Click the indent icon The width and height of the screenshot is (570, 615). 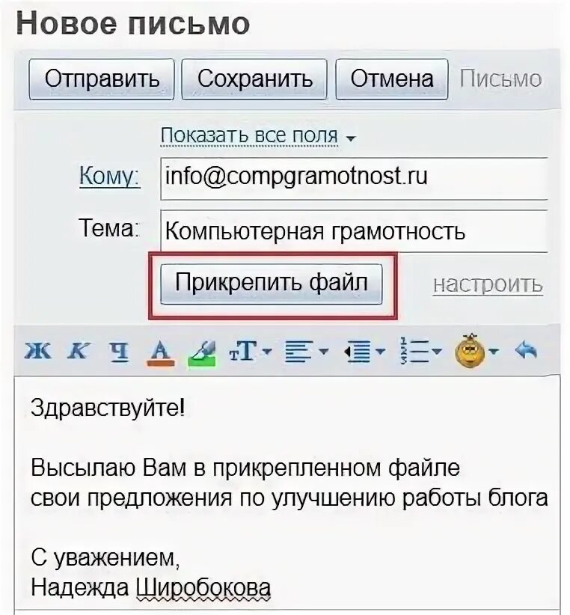(x=358, y=351)
